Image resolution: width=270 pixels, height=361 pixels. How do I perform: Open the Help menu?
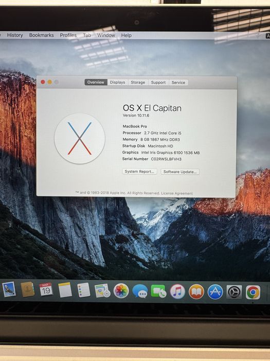[x=127, y=35]
